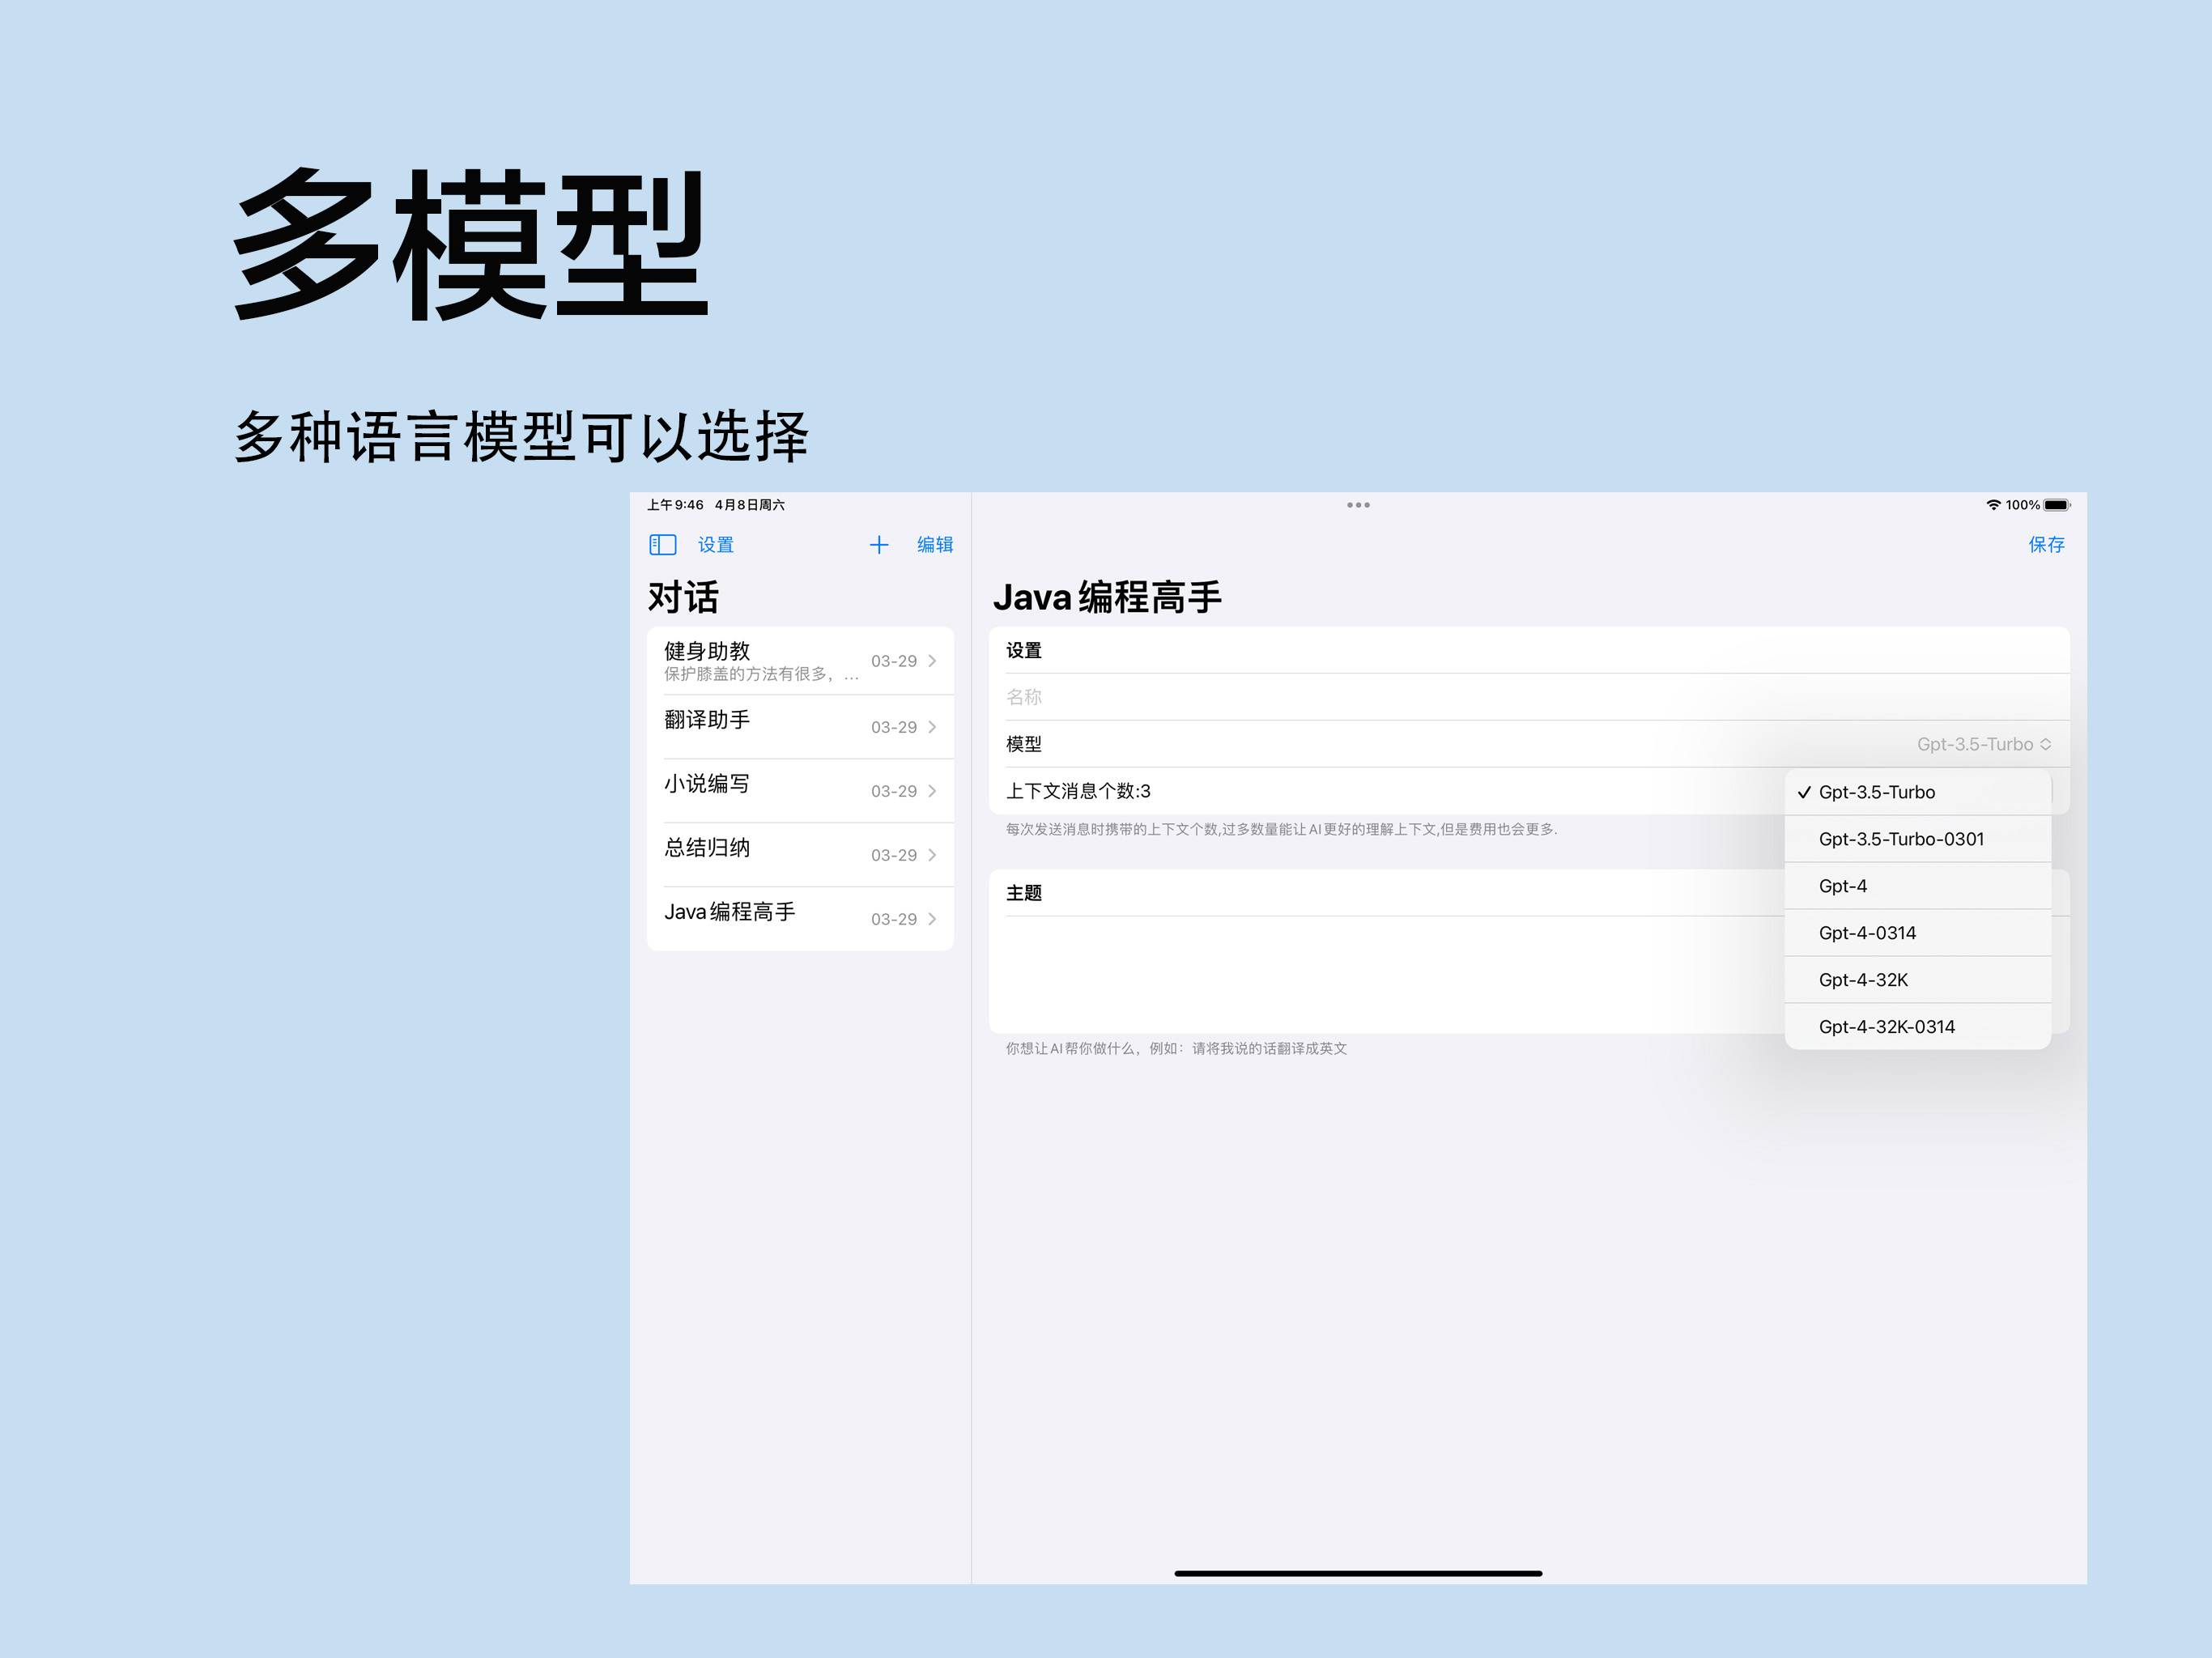Click the 上午9:46 clock in status bar
The image size is (2212, 1658).
(675, 505)
